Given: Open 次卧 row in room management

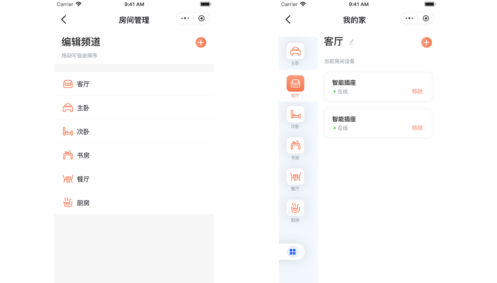Looking at the screenshot, I should 134,132.
